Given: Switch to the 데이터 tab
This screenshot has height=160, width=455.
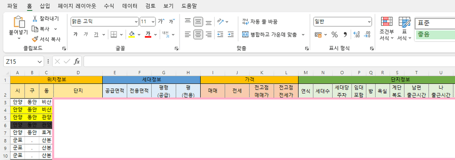Looking at the screenshot, I should point(130,5).
